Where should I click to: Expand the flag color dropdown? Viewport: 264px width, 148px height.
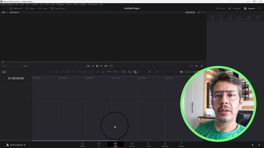(x=112, y=72)
